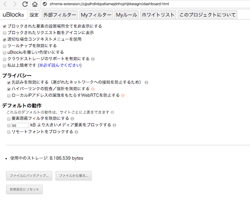Click info icon beside 要素隠蔽フィルタを無効にする
250x200 pixels.
(x=72, y=119)
